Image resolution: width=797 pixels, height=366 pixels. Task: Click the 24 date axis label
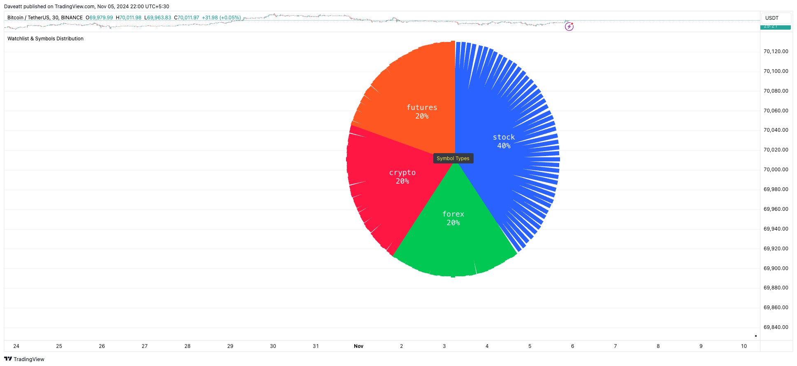point(16,346)
